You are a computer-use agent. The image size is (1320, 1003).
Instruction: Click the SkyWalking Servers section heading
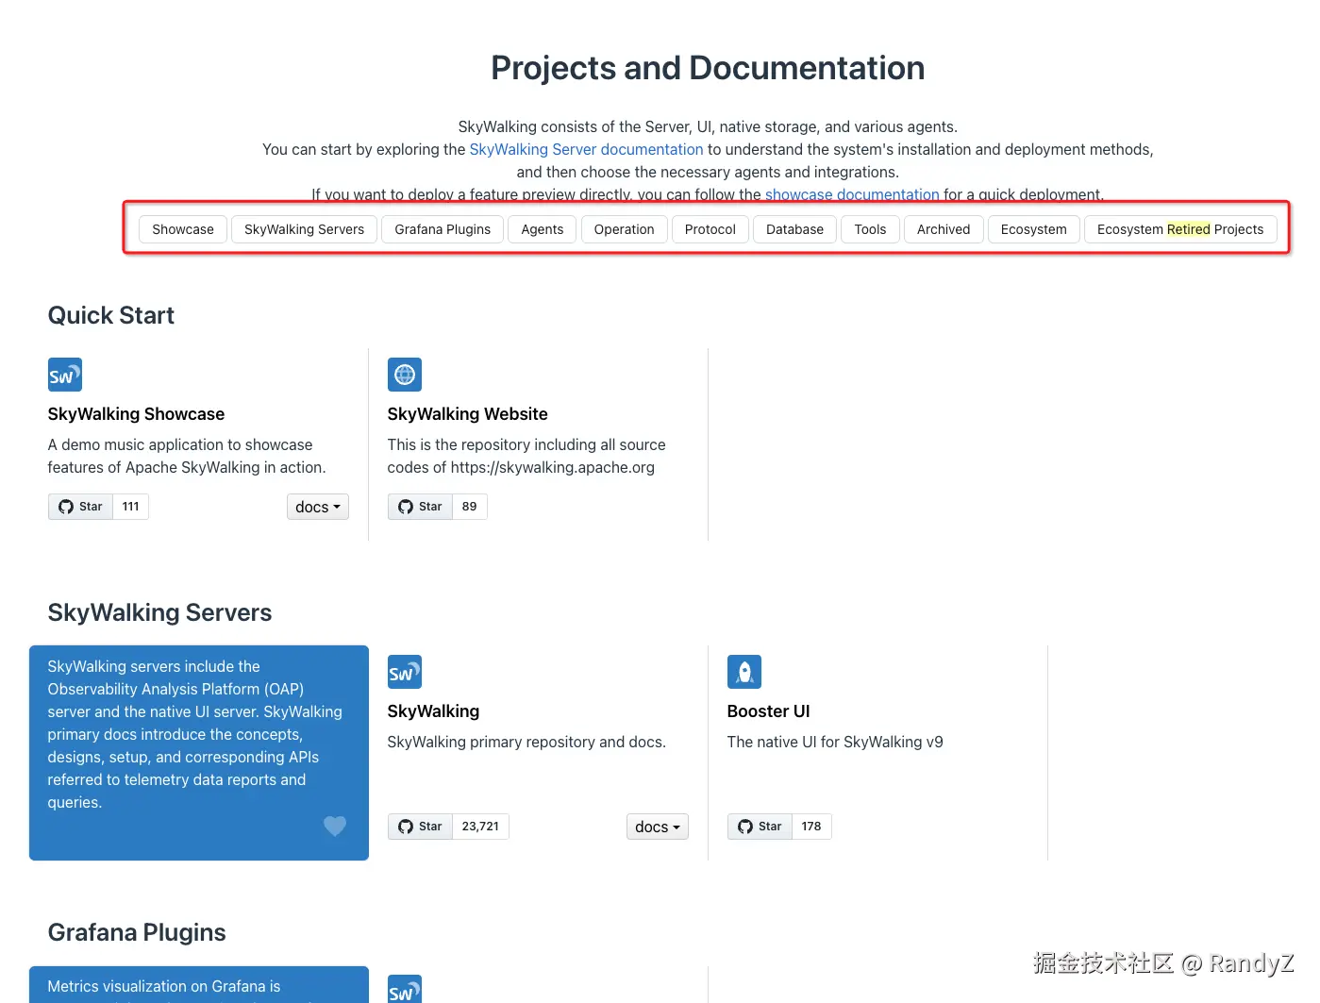(x=159, y=612)
